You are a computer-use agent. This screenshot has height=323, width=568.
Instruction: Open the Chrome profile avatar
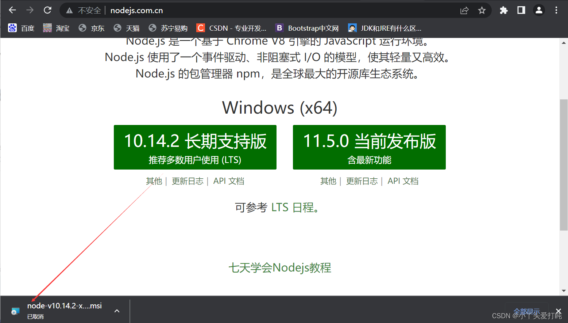pyautogui.click(x=539, y=10)
